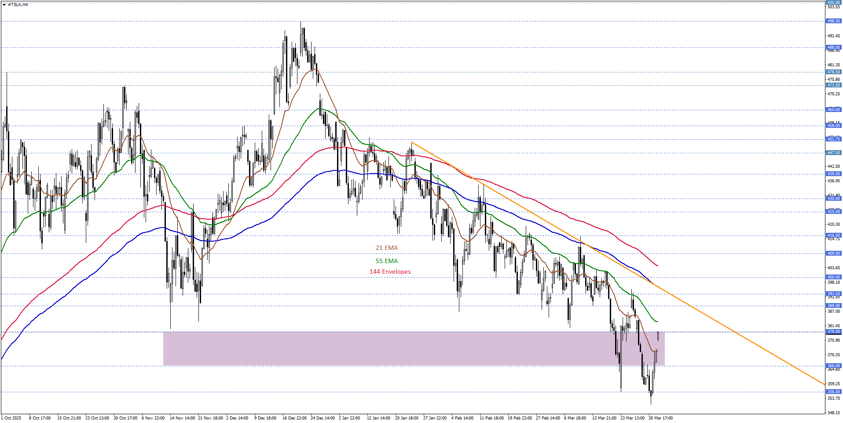Click the 439.50 price level tag
The height and width of the screenshot is (423, 843).
(x=833, y=174)
